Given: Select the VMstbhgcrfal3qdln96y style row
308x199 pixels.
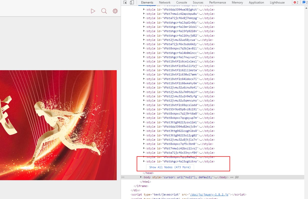Looking at the screenshot, I should [180, 23].
